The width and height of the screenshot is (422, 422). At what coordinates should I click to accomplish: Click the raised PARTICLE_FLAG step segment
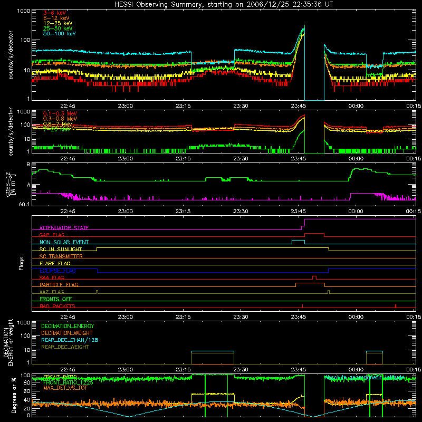(310, 283)
